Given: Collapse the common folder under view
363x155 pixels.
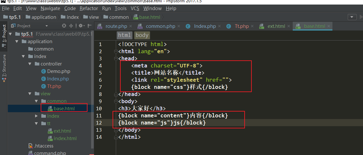Looking at the screenshot, I should (36, 101).
